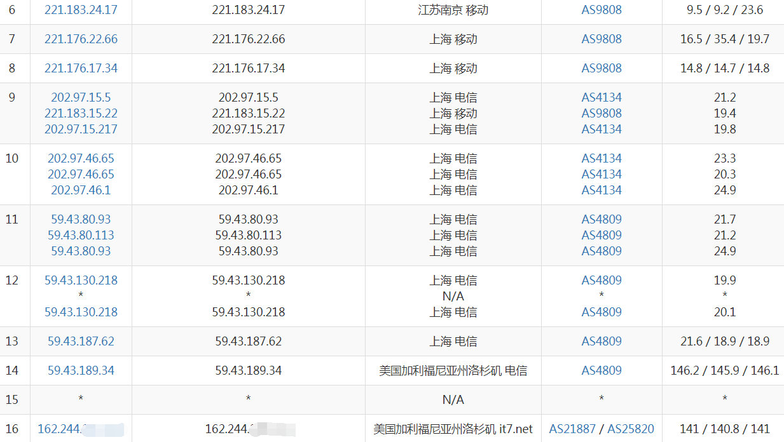This screenshot has height=442, width=784.
Task: Open the 59.43.189.34 IP link
Action: point(81,370)
